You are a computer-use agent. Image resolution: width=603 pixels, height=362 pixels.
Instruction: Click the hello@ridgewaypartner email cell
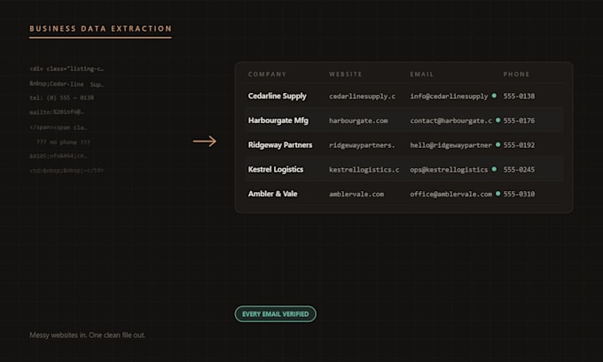[450, 145]
